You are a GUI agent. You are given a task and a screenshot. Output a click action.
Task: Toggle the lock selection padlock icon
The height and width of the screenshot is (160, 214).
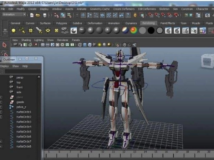(135, 15)
